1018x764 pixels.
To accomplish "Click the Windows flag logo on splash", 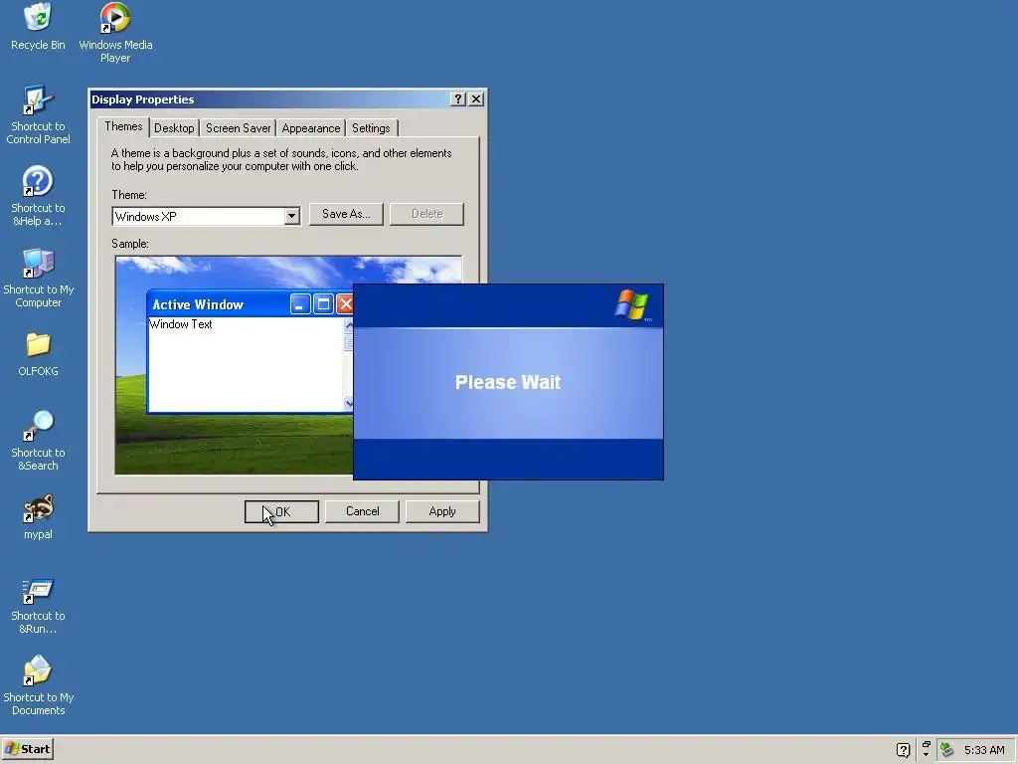I will 631,304.
